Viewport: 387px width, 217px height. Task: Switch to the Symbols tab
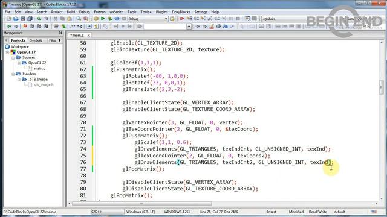coord(36,40)
